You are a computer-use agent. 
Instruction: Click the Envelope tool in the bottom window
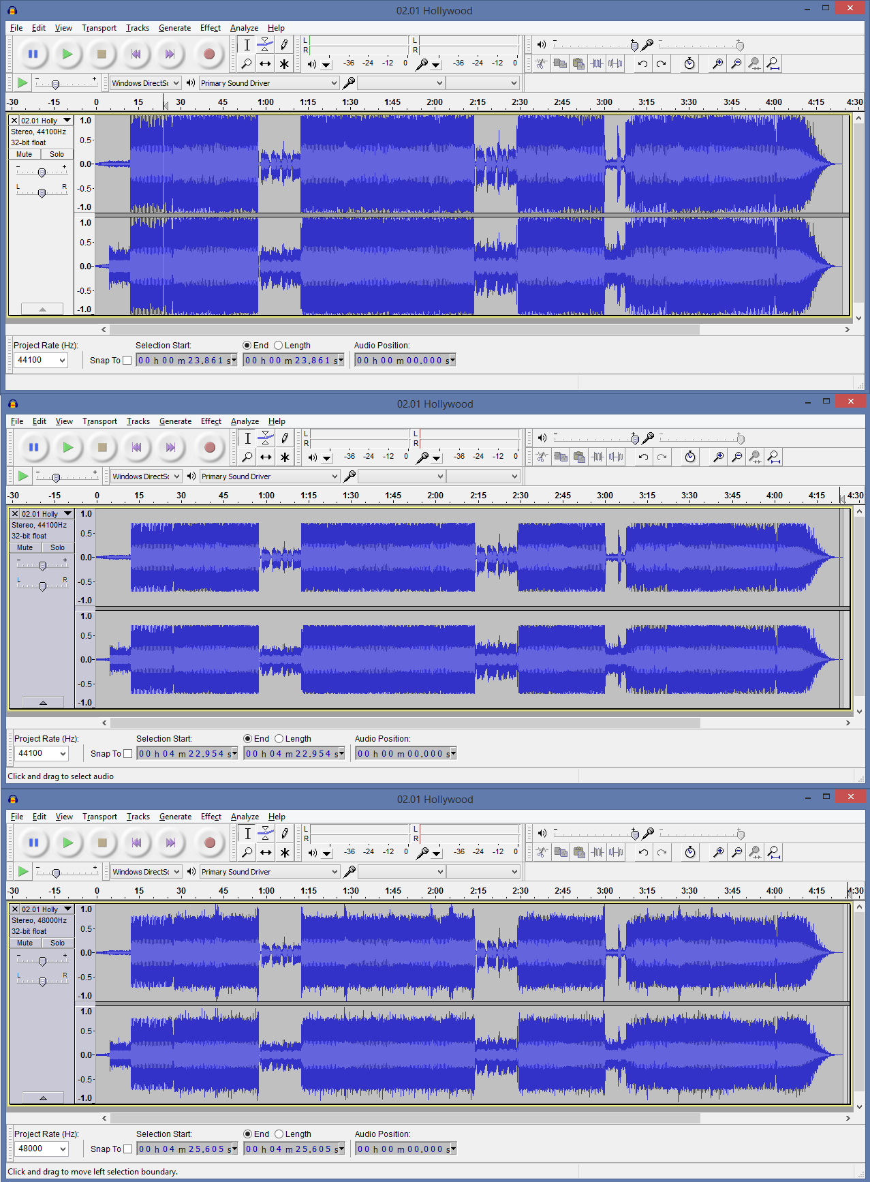coord(266,833)
